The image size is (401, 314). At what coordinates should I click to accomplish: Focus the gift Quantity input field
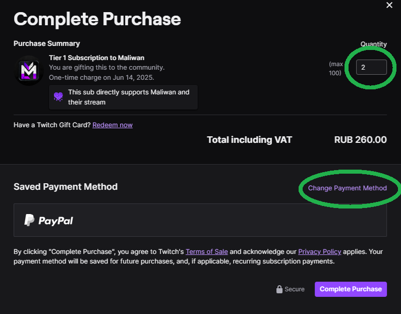(x=371, y=67)
